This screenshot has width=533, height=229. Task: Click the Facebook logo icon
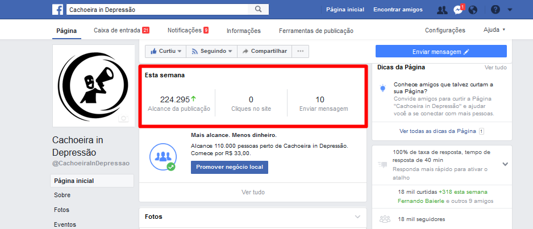(x=57, y=10)
